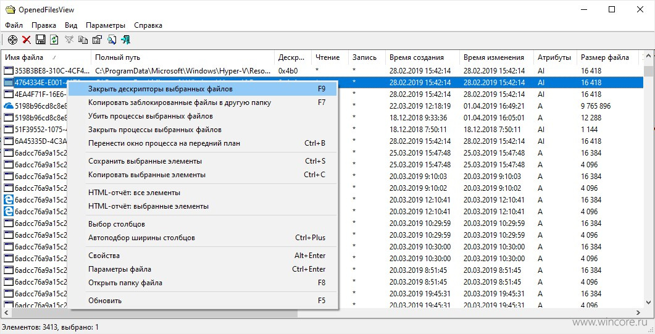Sort by the Время изменения column header
The width and height of the screenshot is (655, 334).
[497, 57]
